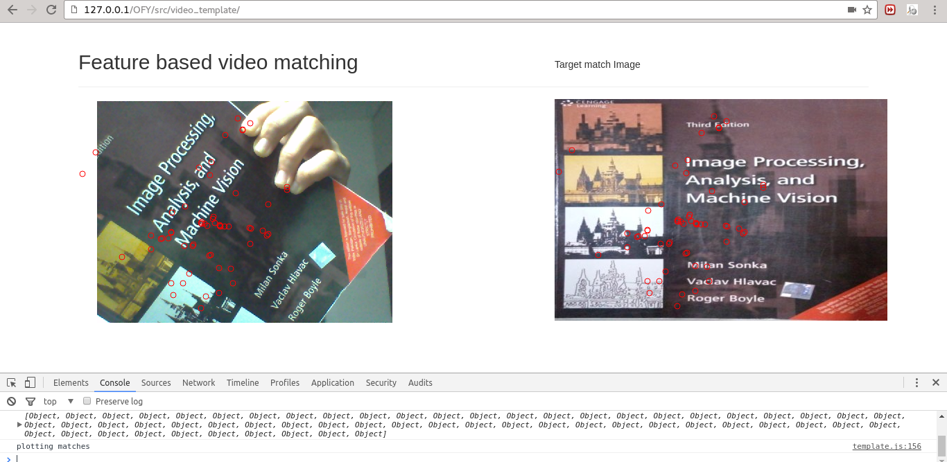Image resolution: width=947 pixels, height=462 pixels.
Task: Switch to the Sources tab
Action: (x=156, y=382)
